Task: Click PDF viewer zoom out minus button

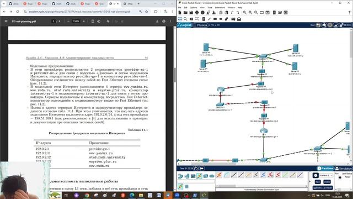Action: click(68, 21)
